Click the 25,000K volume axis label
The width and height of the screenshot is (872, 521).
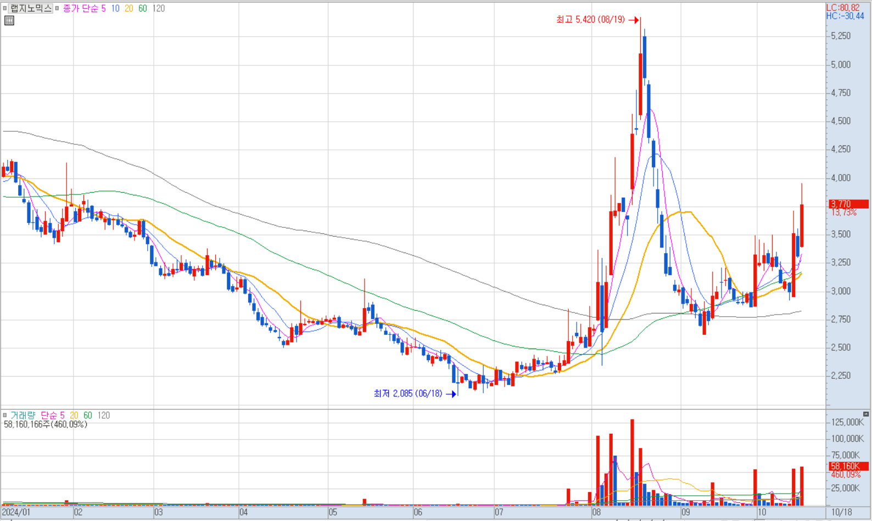coord(846,488)
